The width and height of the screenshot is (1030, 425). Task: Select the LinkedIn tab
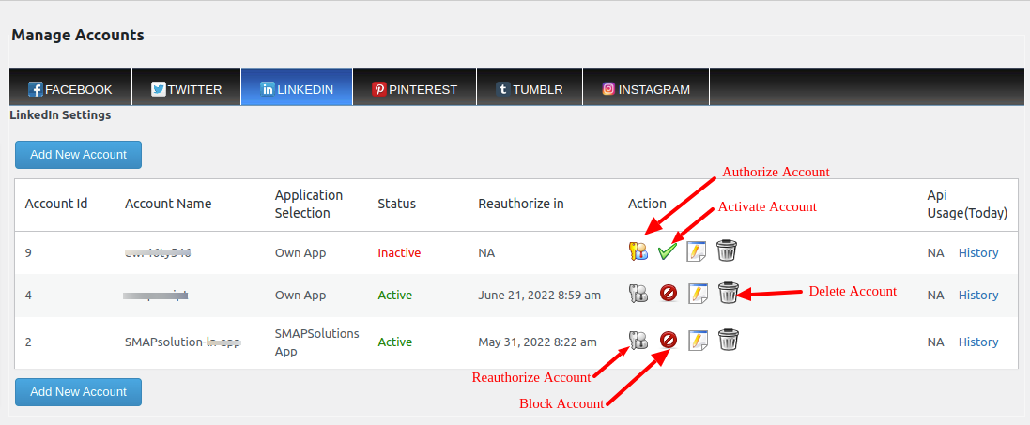[297, 86]
